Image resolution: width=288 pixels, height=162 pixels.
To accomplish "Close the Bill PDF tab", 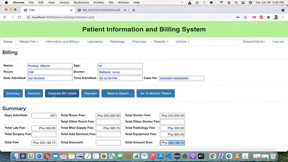I will (x=125, y=10).
